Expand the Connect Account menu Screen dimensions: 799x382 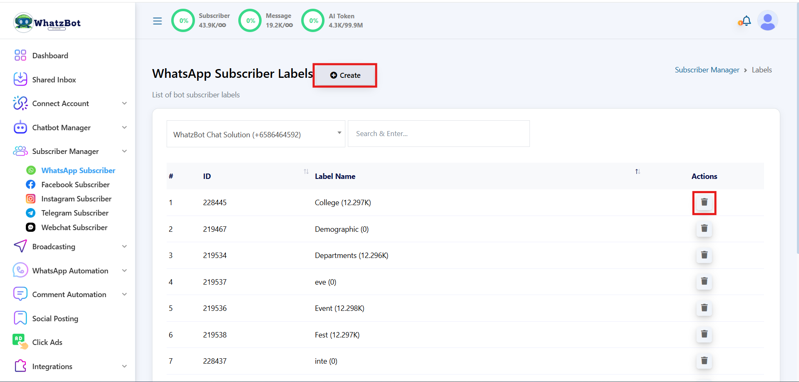tap(70, 104)
